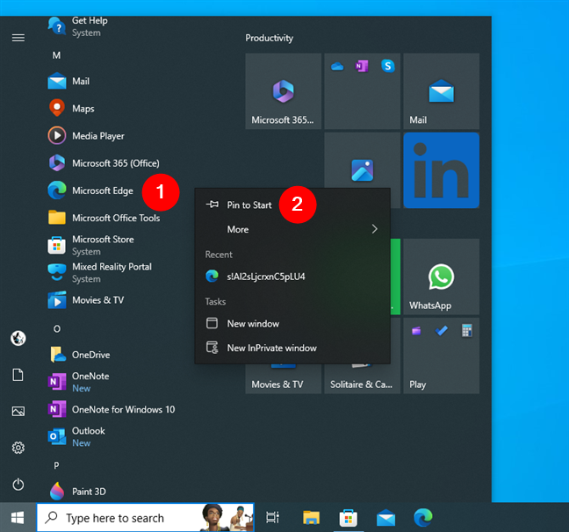Open Task View on the taskbar
569x532 pixels.
[272, 518]
